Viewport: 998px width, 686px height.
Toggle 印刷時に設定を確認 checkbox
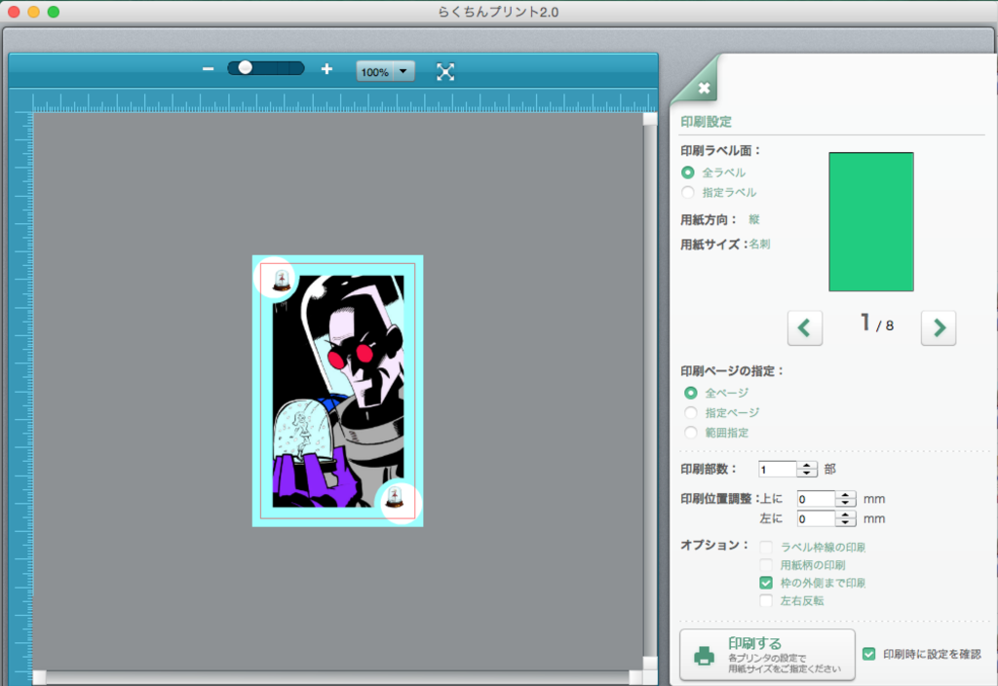point(868,654)
